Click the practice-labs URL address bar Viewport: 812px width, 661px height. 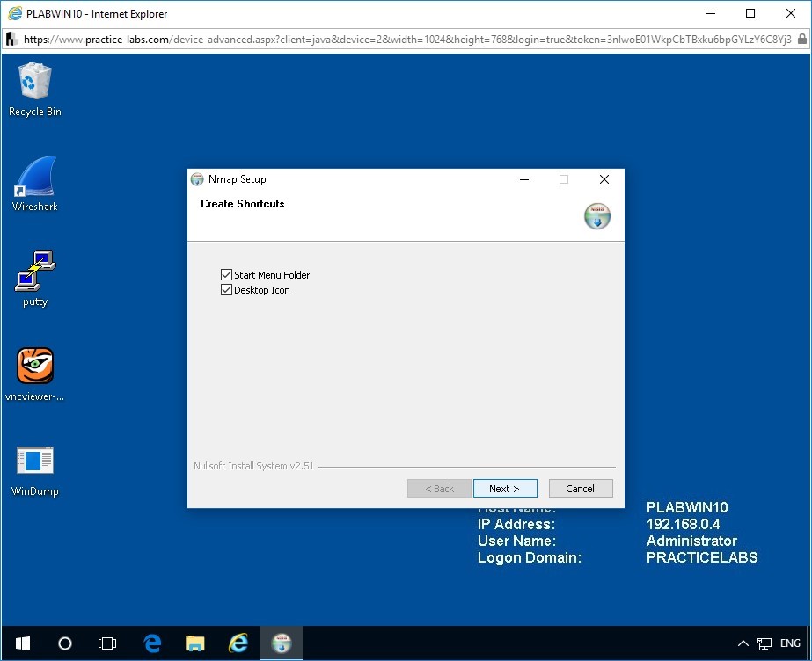click(x=407, y=40)
